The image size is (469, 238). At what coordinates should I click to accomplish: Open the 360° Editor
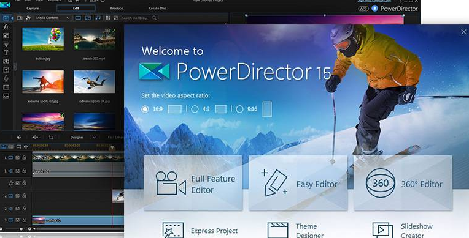403,183
